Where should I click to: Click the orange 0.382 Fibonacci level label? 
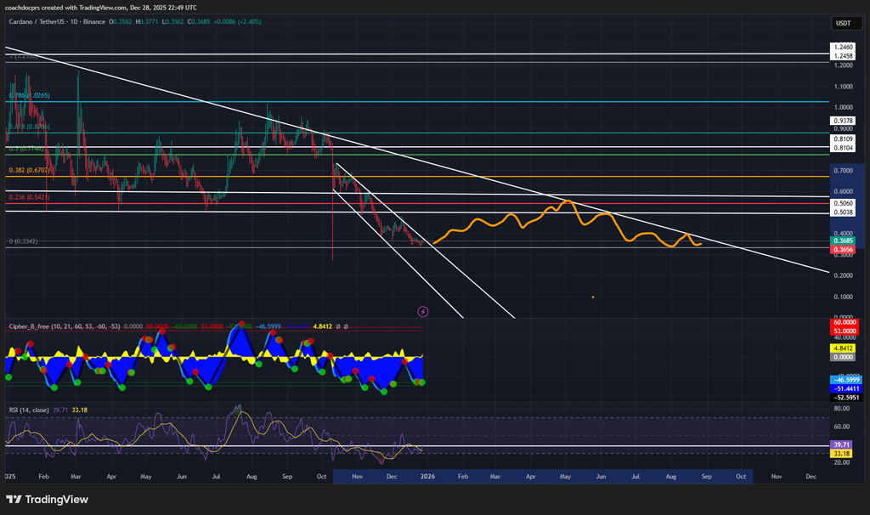pyautogui.click(x=31, y=170)
